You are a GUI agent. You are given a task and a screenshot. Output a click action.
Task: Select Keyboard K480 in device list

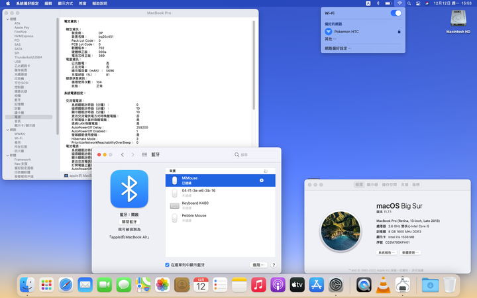click(220, 205)
